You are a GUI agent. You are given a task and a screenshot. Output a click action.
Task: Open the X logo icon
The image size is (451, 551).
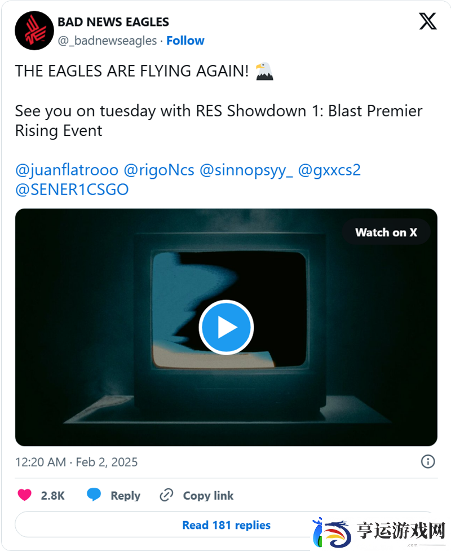pos(427,21)
